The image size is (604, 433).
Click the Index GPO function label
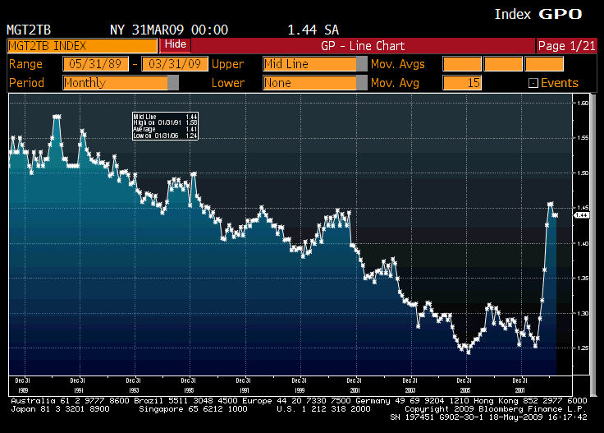tap(538, 14)
